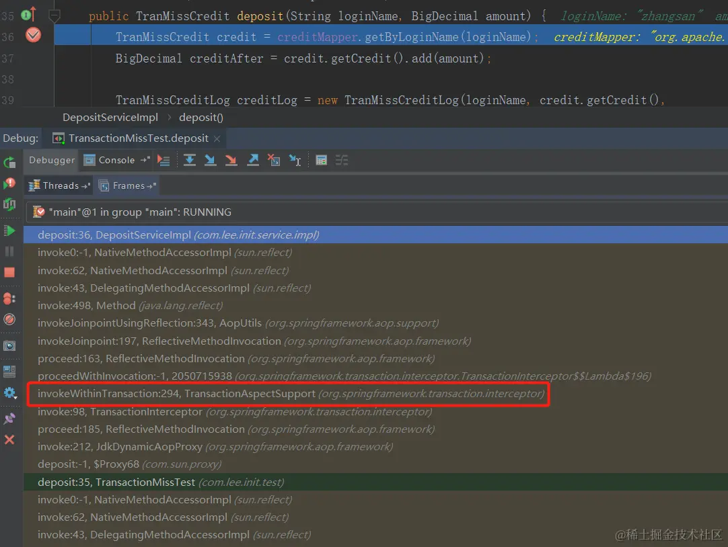Toggle auto-test icon in debug sidebar
The image size is (728, 547).
(9, 204)
